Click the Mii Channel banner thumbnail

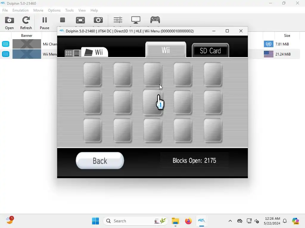click(27, 44)
